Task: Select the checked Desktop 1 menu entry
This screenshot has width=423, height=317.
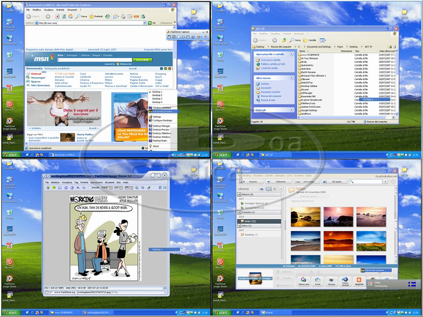Action: pos(157,92)
